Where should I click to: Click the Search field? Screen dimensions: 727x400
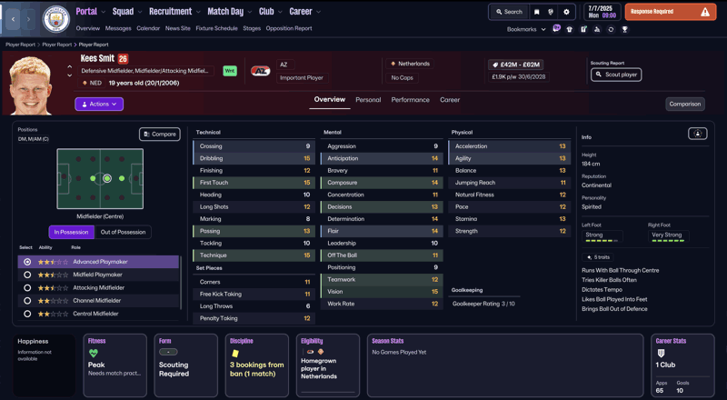pos(509,12)
